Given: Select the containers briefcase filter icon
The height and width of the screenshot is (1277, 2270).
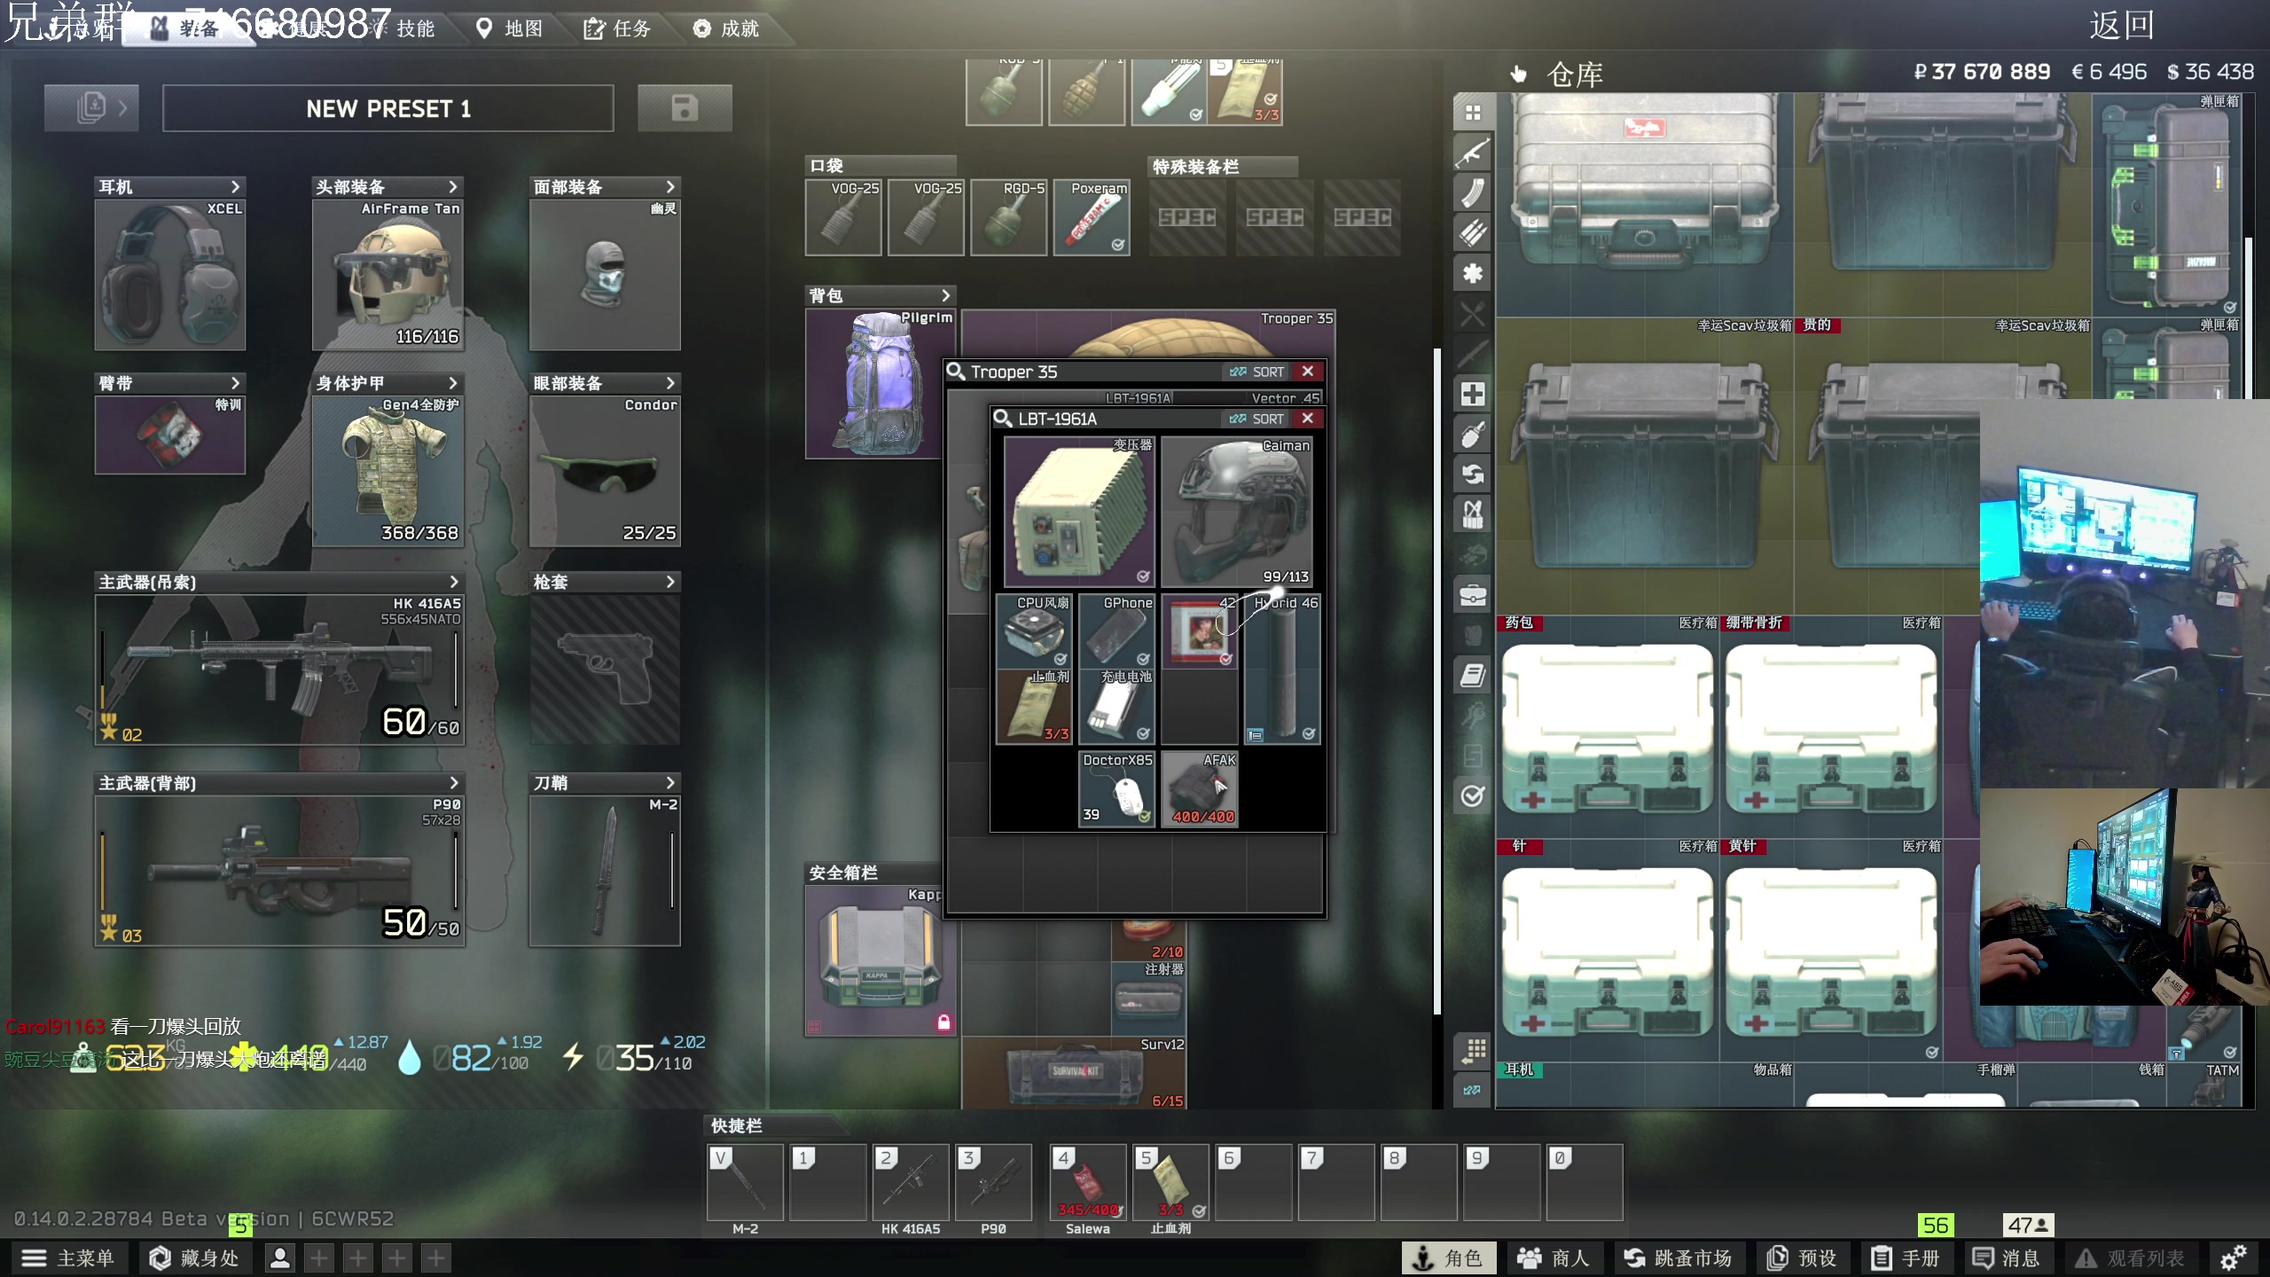Looking at the screenshot, I should coord(1472,594).
